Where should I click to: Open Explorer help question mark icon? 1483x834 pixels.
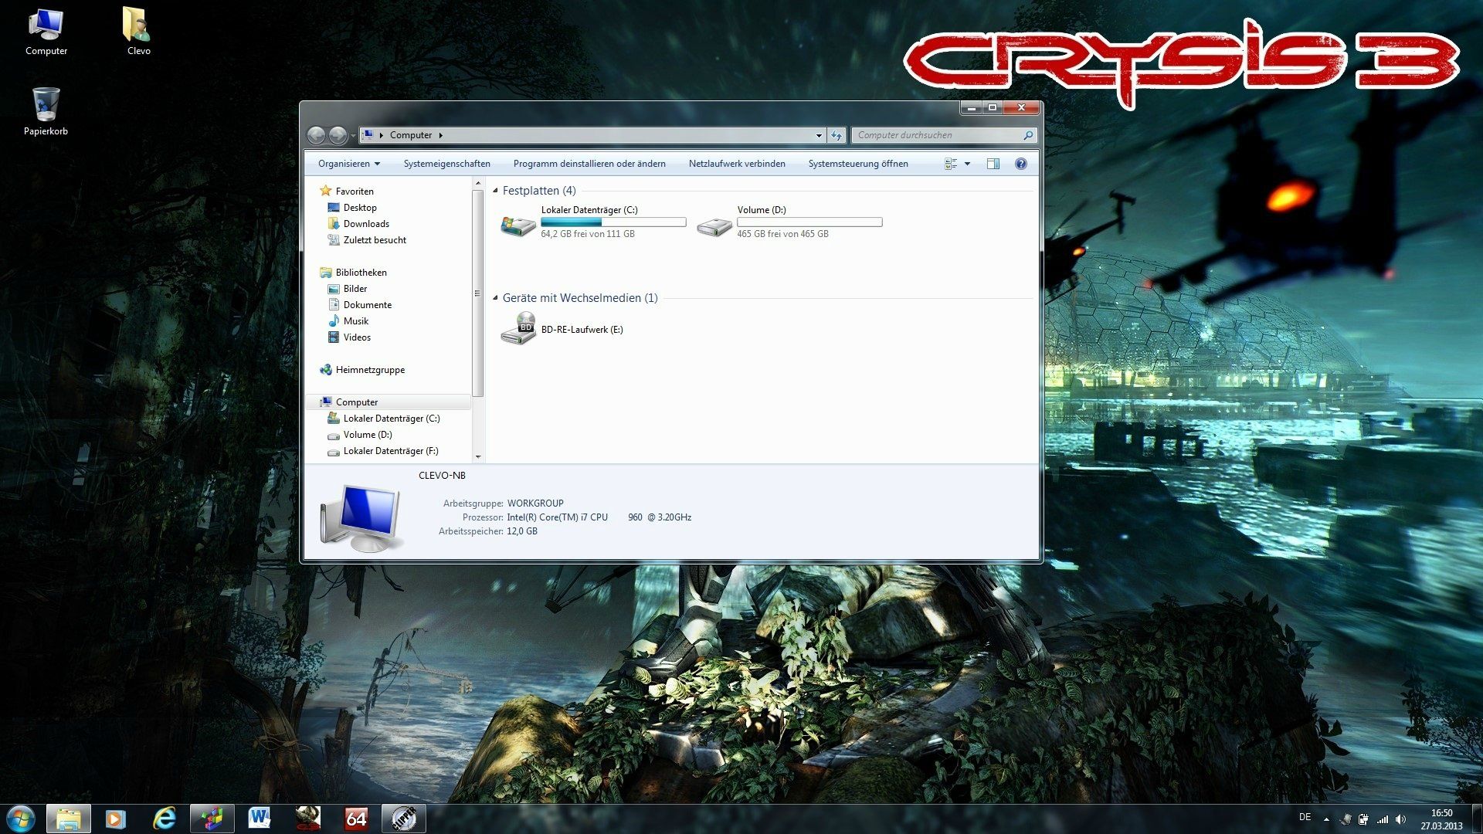[x=1021, y=164]
